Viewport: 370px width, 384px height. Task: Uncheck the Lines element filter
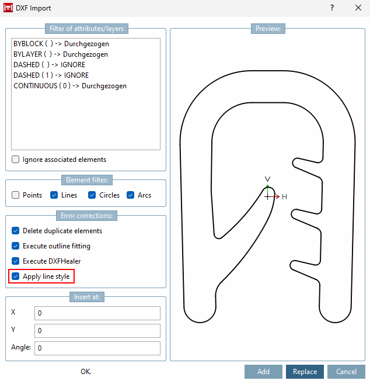point(54,195)
